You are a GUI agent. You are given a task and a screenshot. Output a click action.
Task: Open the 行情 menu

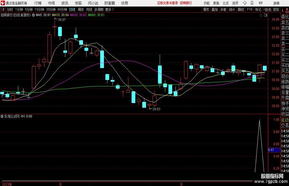coord(38,3)
